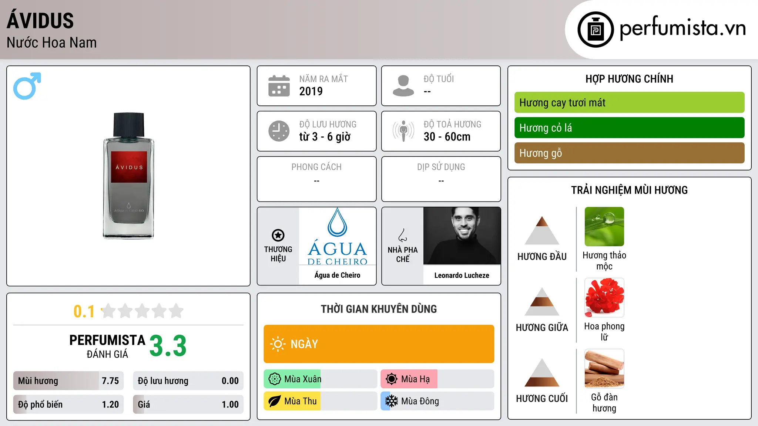Image resolution: width=758 pixels, height=426 pixels.
Task: Click the Độ lưu hương 0.00 score bar
Action: [188, 381]
